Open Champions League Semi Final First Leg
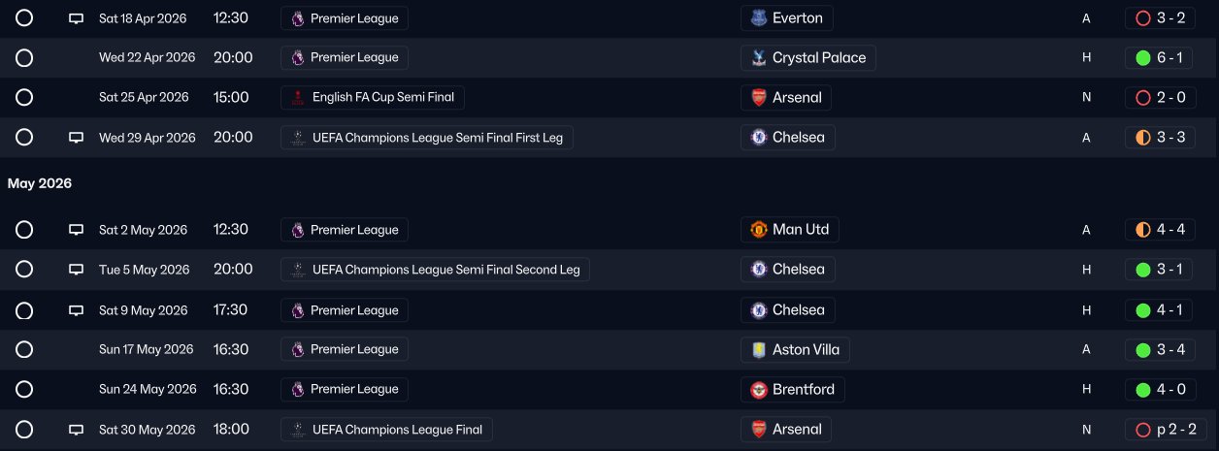Screen dimensions: 1219x451 click(437, 138)
